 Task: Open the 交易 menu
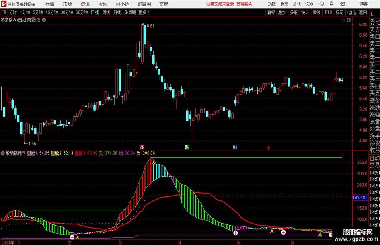[x=164, y=4]
